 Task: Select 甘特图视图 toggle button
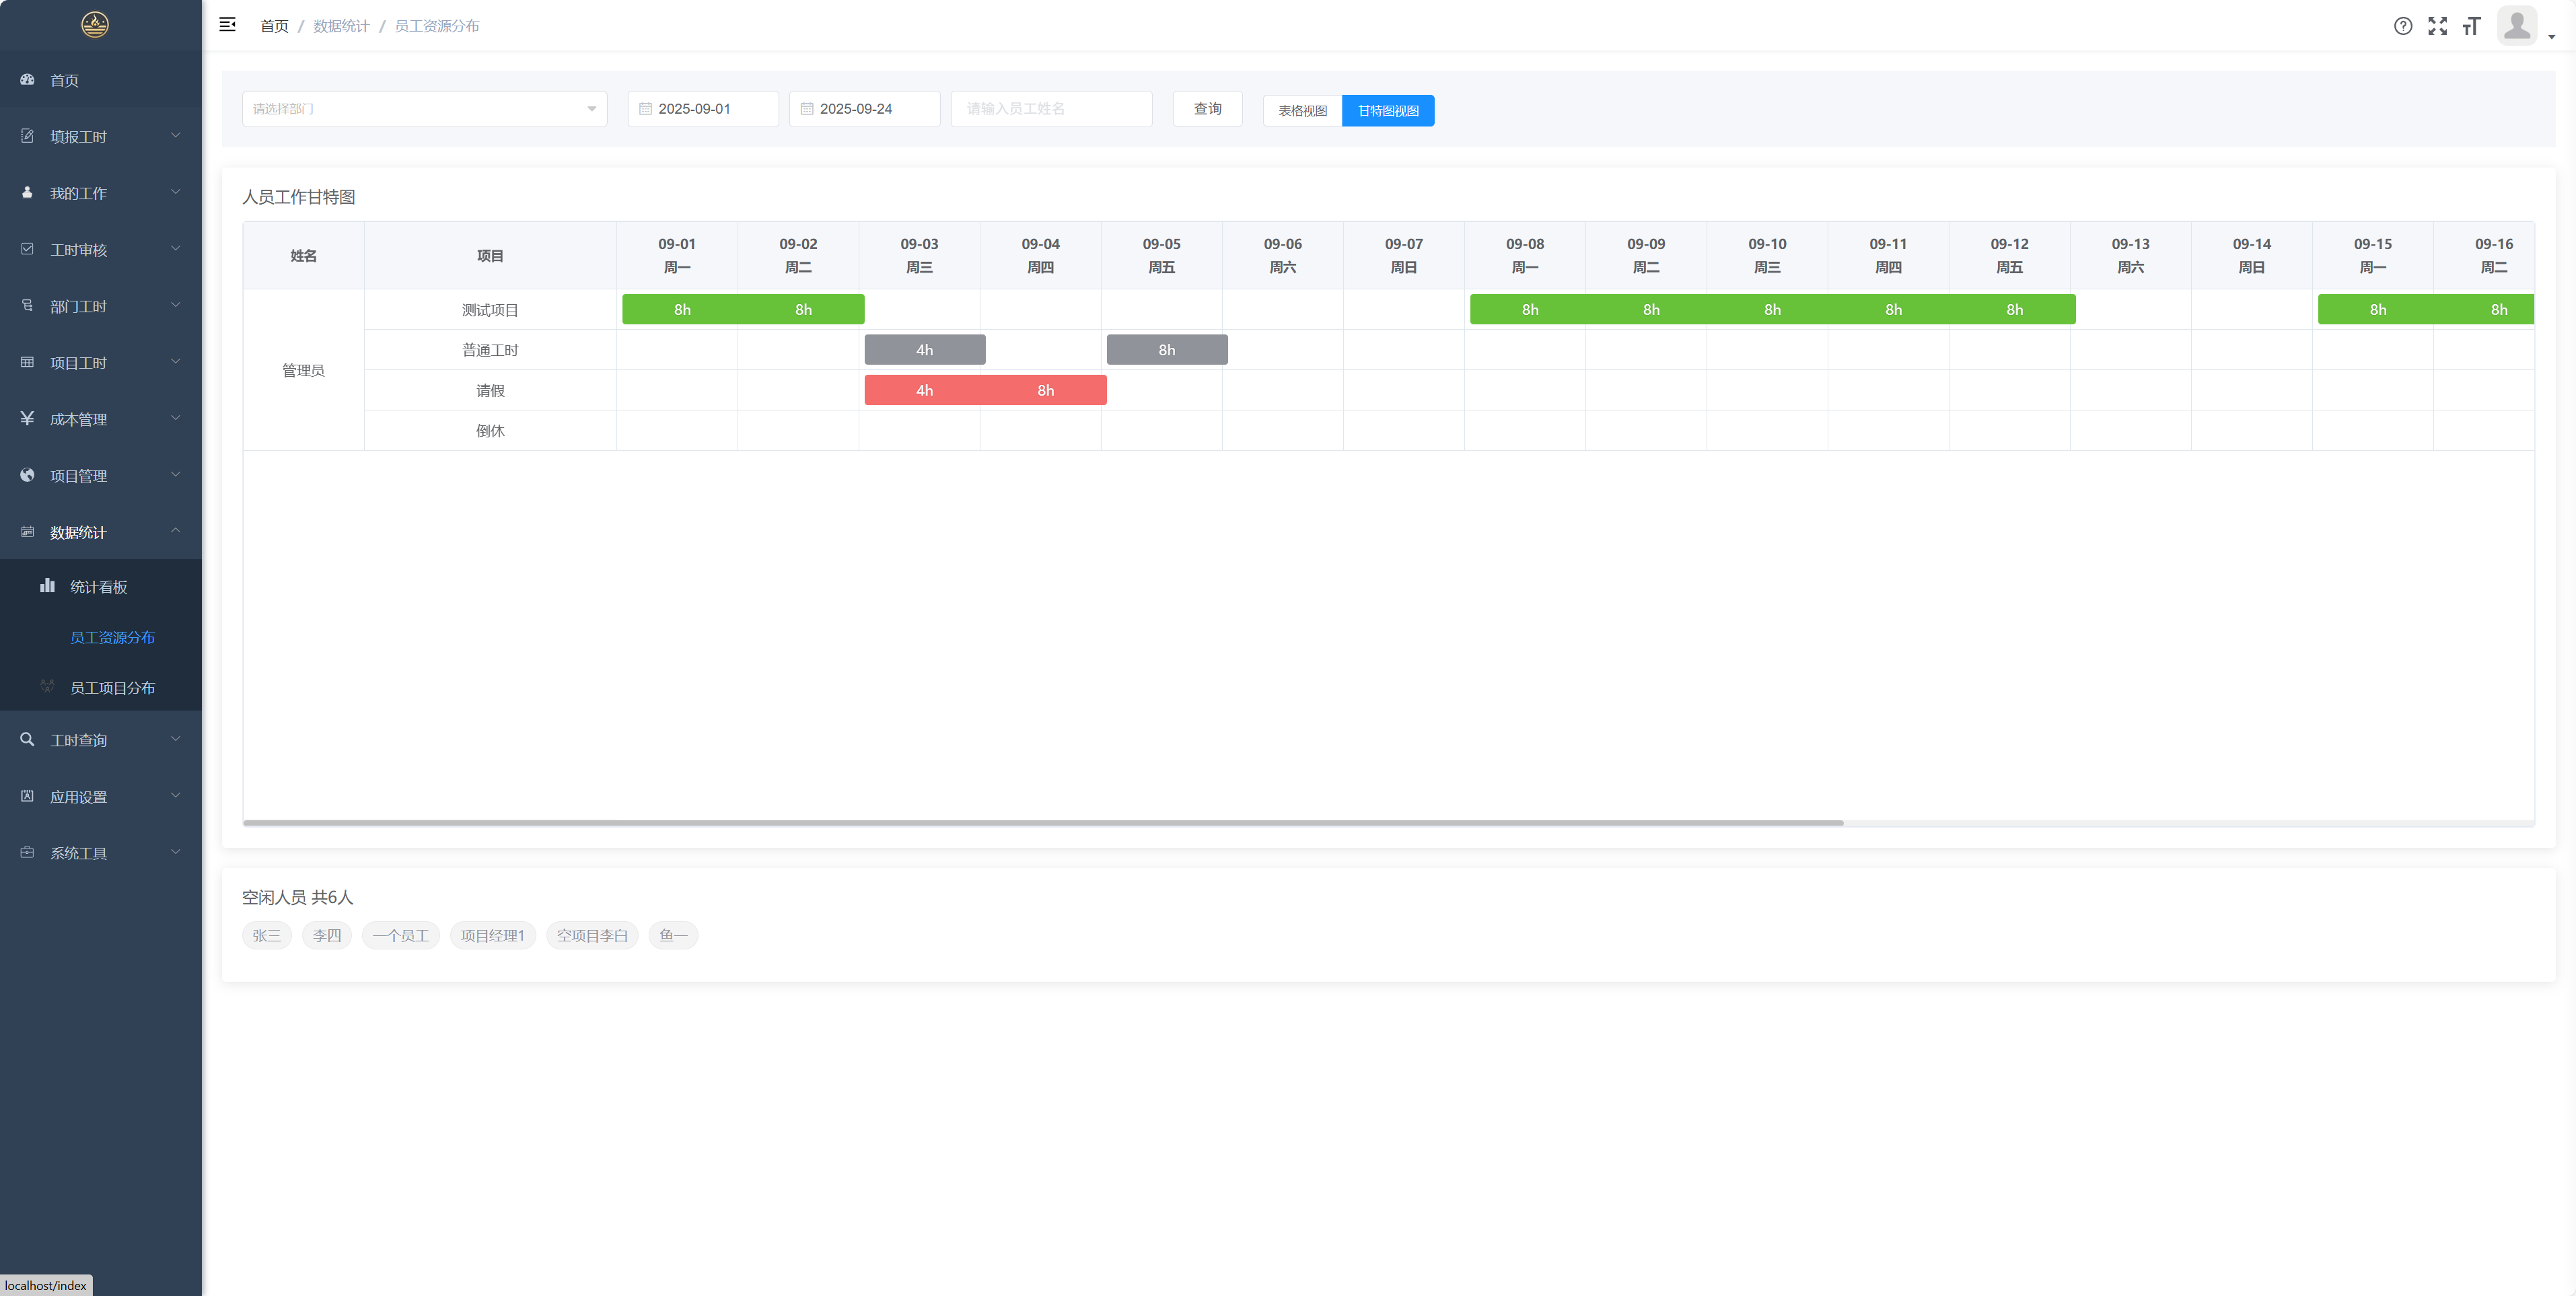[x=1388, y=111]
